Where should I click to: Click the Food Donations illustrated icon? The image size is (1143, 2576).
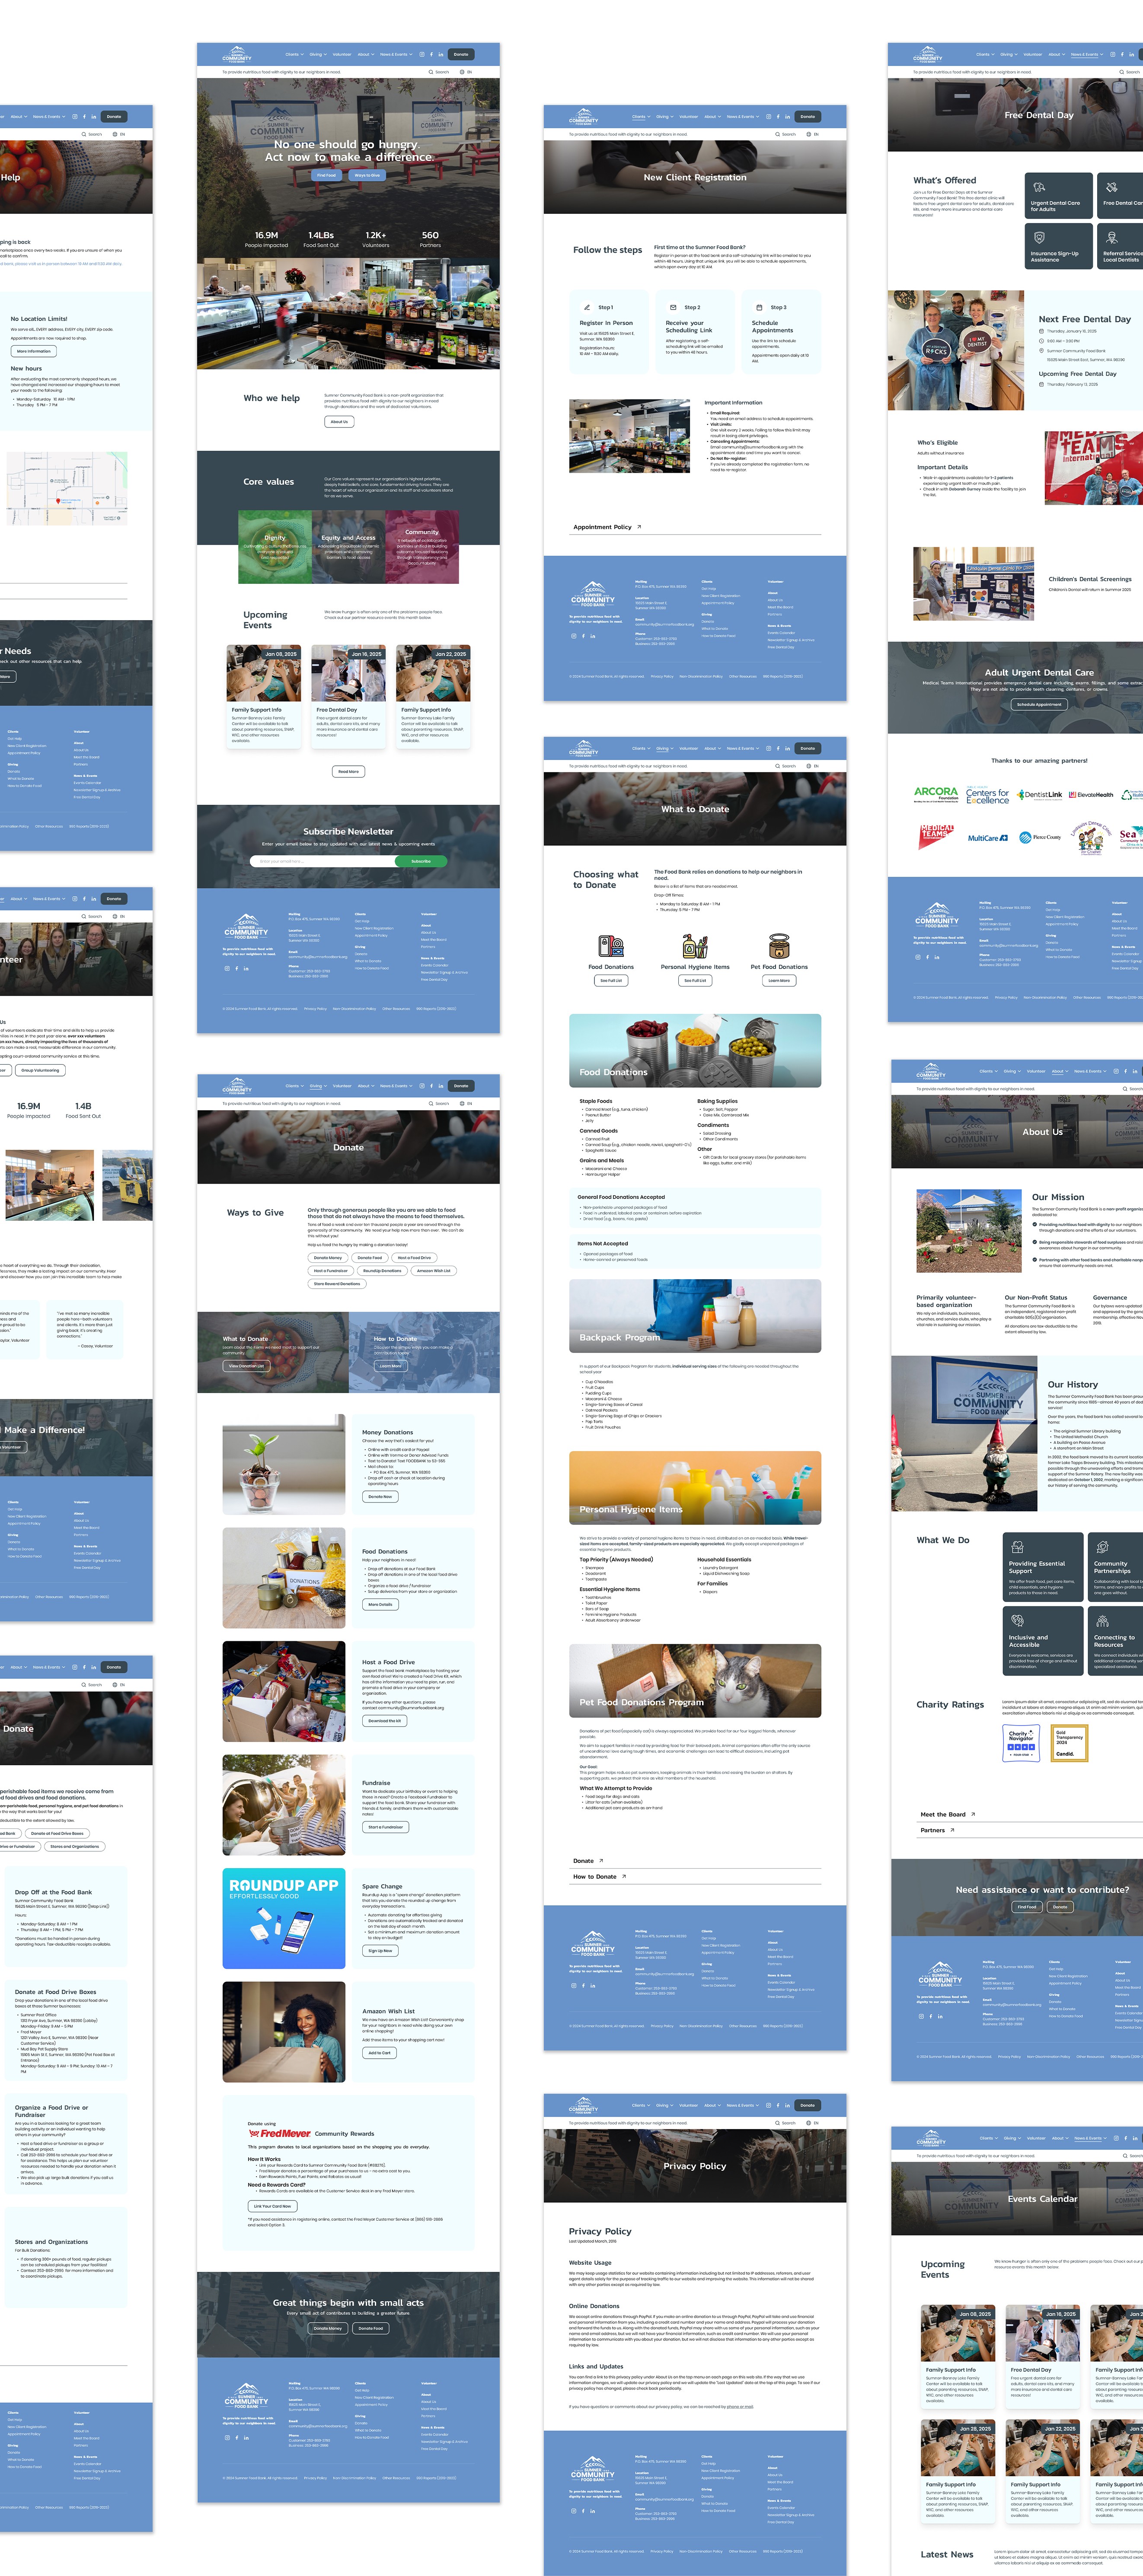pyautogui.click(x=611, y=946)
